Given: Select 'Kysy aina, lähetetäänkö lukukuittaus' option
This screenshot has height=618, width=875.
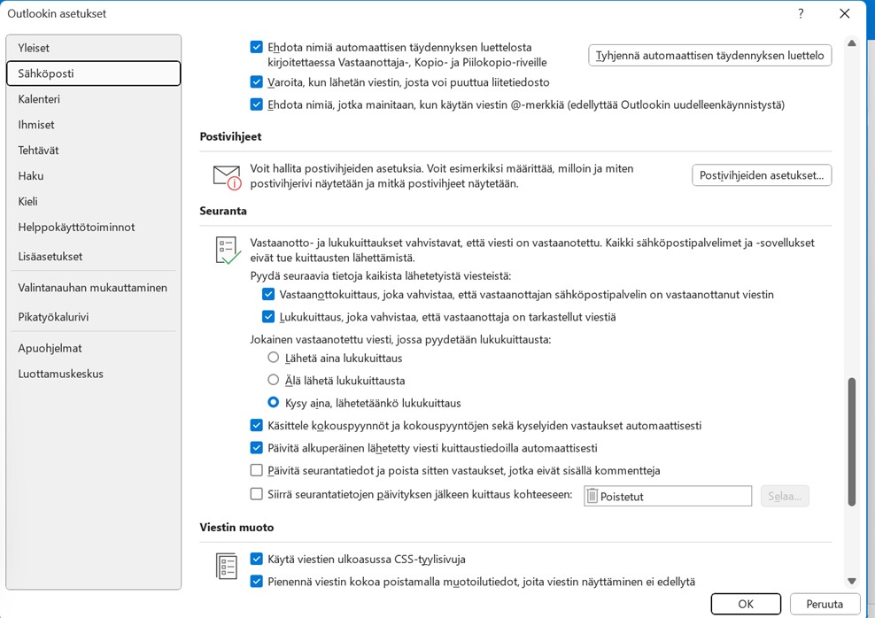Looking at the screenshot, I should 274,402.
